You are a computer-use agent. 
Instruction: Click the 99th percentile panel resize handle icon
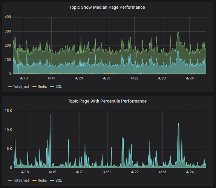point(211,184)
